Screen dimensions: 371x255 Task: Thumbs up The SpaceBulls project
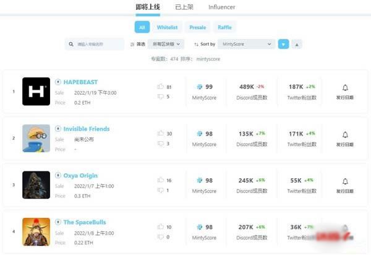(161, 227)
